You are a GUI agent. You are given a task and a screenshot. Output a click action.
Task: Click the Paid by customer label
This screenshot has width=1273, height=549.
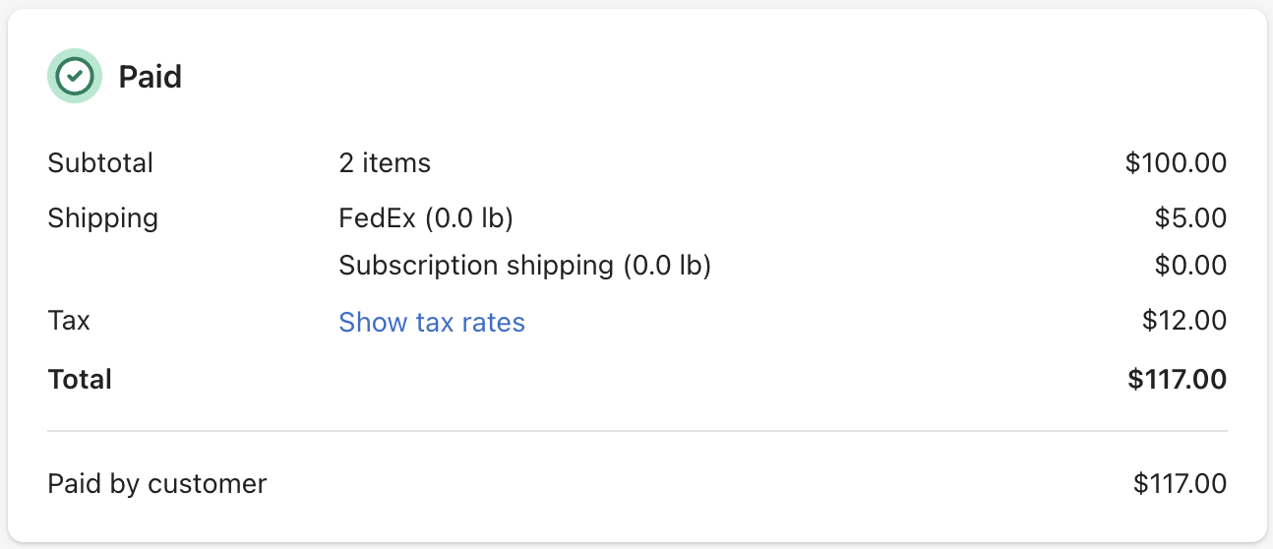point(157,484)
